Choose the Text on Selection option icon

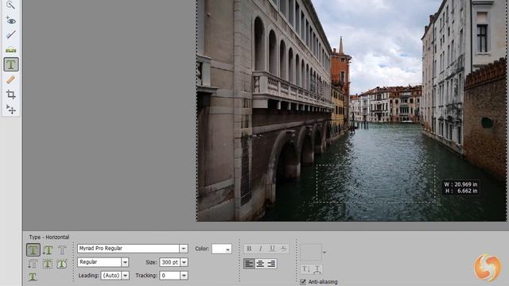click(x=48, y=264)
